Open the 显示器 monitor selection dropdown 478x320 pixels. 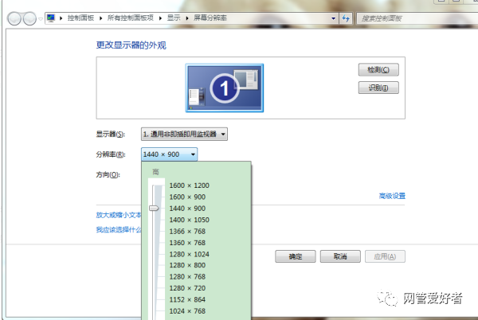coord(184,134)
